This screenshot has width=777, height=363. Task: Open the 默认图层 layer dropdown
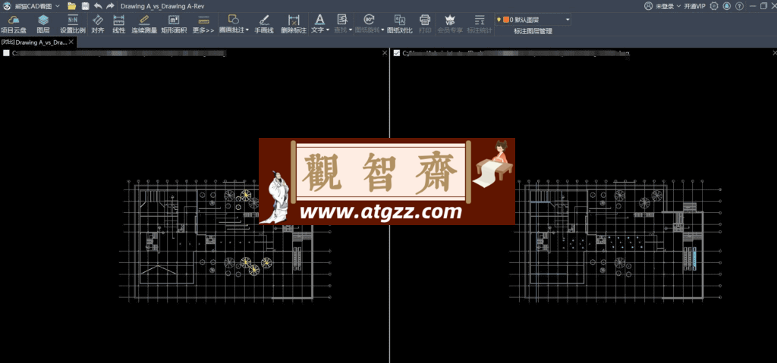tap(567, 20)
